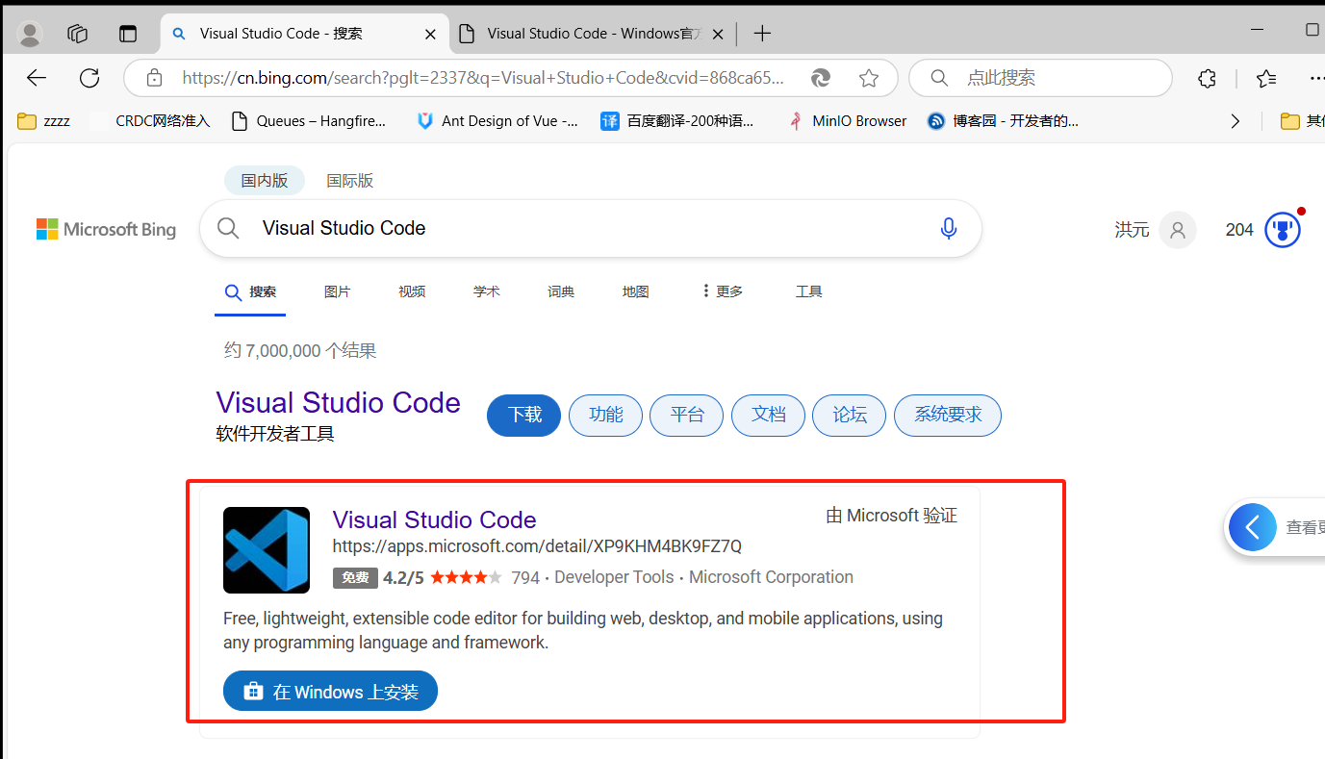This screenshot has height=759, width=1325.
Task: Open browser settings and more menu
Action: (x=1315, y=78)
